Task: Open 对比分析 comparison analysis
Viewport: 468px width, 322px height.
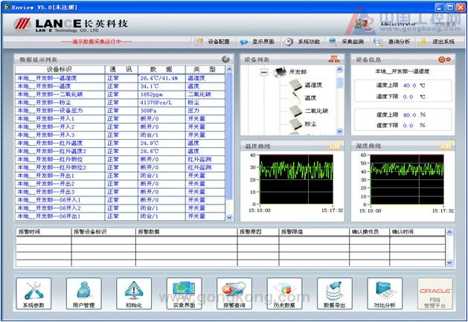Action: pos(384,294)
